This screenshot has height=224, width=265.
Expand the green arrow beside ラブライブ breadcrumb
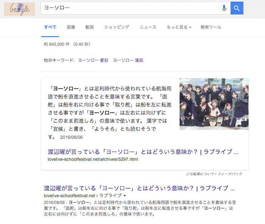[x=125, y=196]
